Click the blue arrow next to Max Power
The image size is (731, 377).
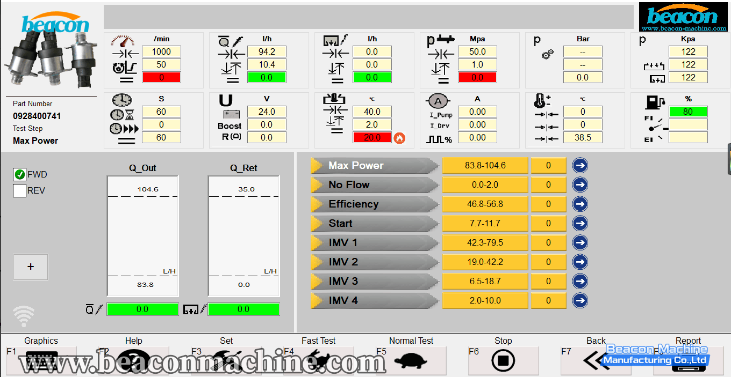(580, 165)
